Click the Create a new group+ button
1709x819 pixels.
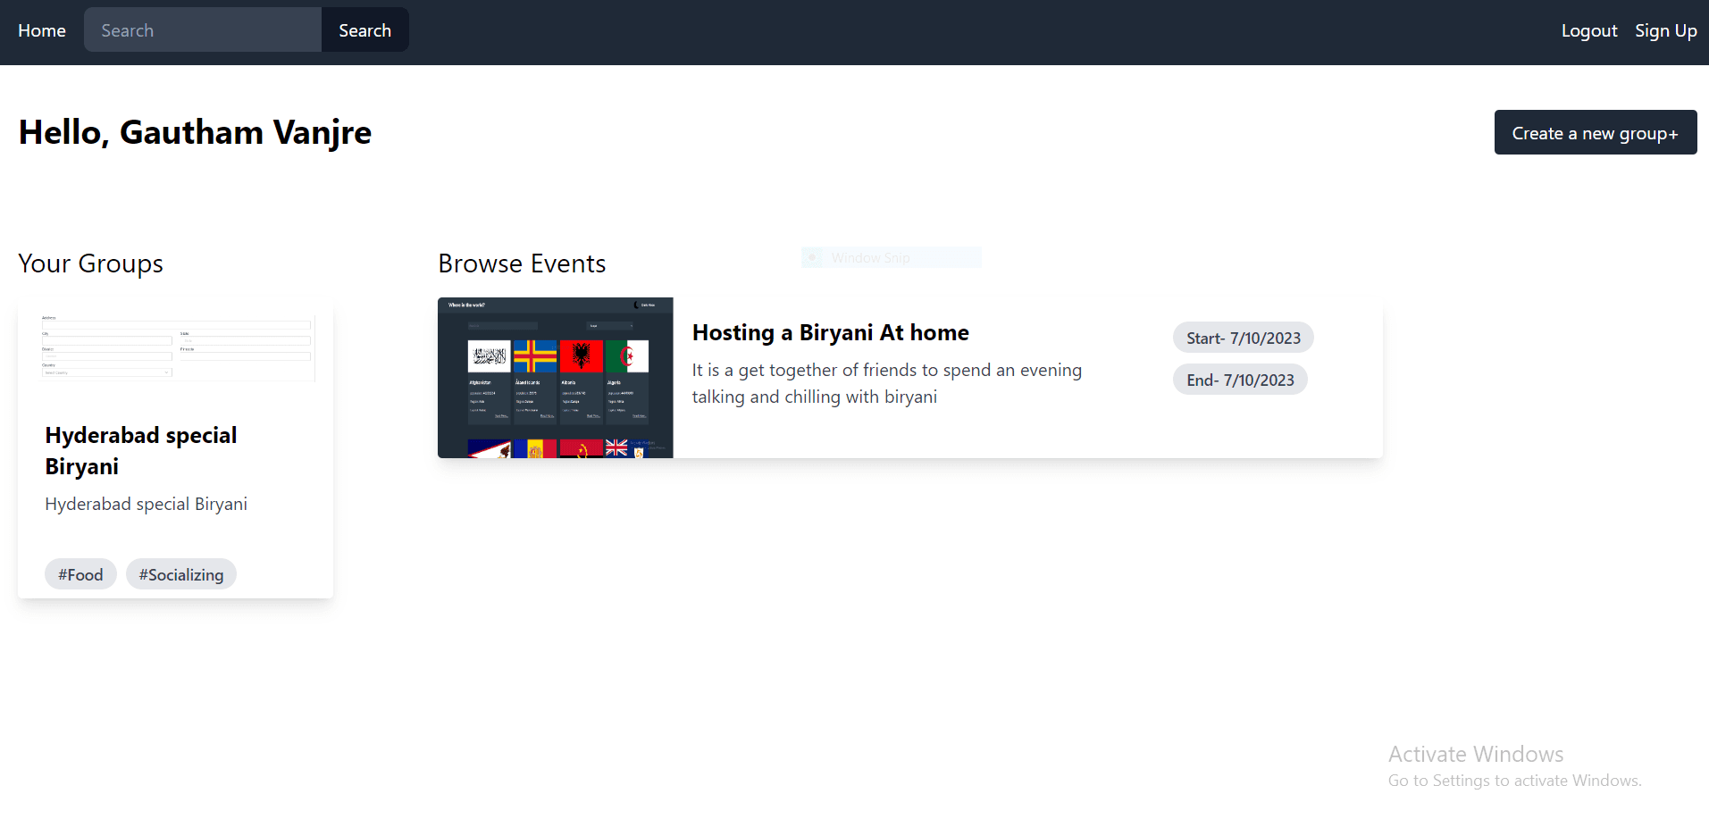(x=1595, y=132)
